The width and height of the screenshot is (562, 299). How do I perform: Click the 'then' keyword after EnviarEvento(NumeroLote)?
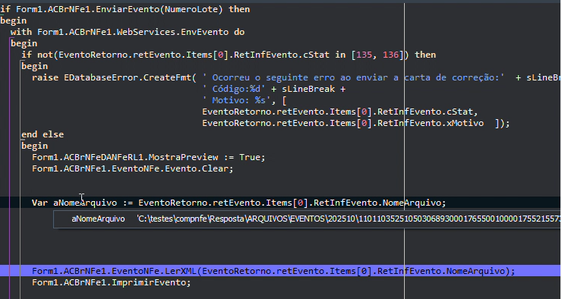click(239, 9)
